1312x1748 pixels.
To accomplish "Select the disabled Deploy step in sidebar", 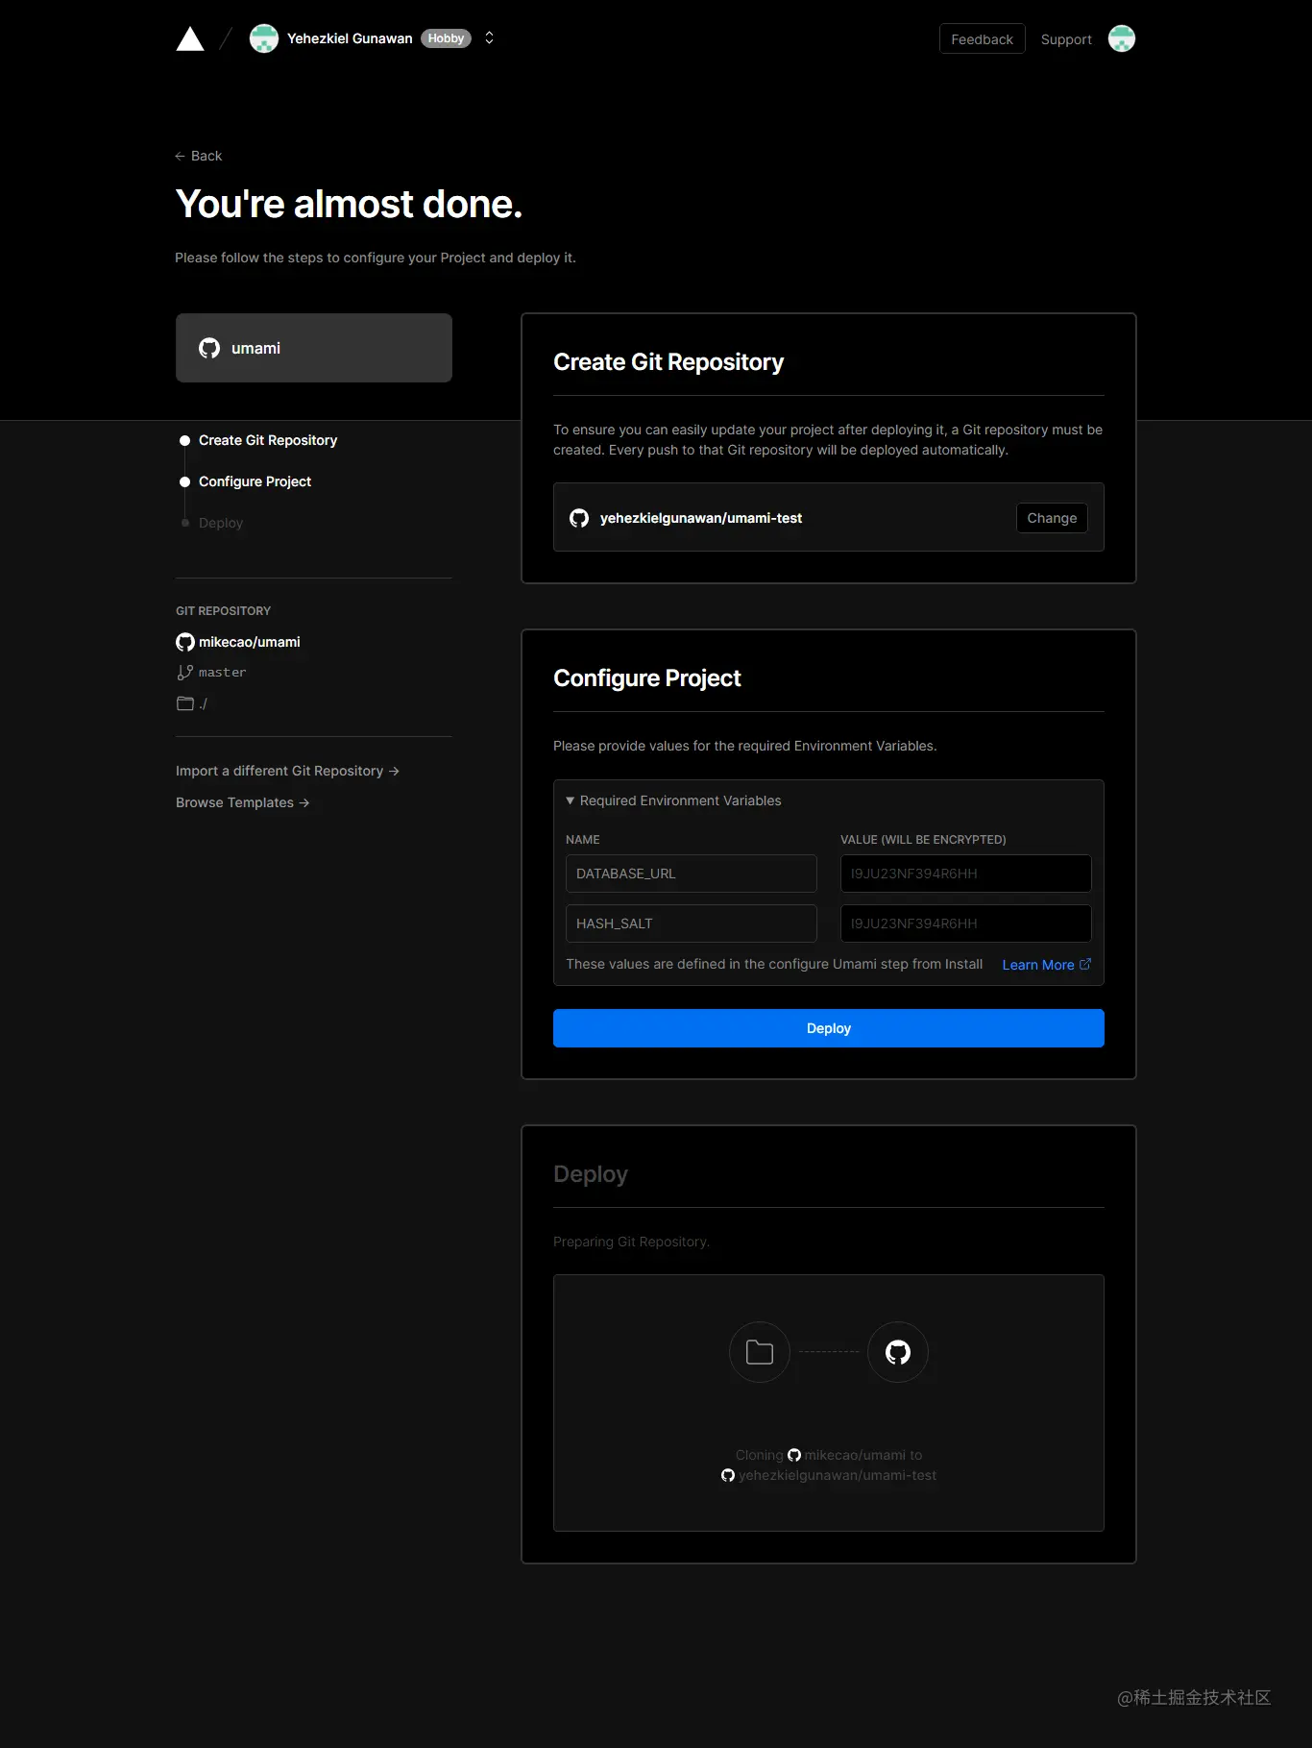I will (x=221, y=523).
